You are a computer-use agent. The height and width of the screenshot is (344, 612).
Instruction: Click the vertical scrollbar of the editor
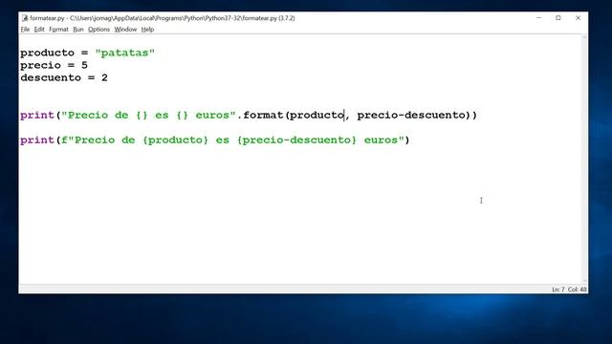click(584, 159)
